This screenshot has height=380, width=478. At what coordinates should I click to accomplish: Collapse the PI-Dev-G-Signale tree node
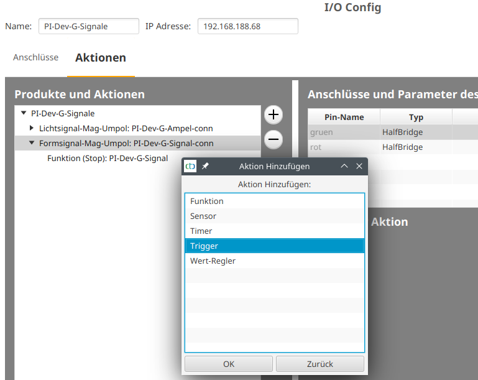[24, 113]
